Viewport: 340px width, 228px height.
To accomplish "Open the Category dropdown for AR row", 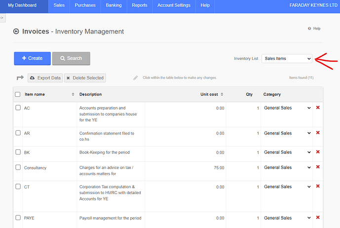I will click(x=287, y=133).
